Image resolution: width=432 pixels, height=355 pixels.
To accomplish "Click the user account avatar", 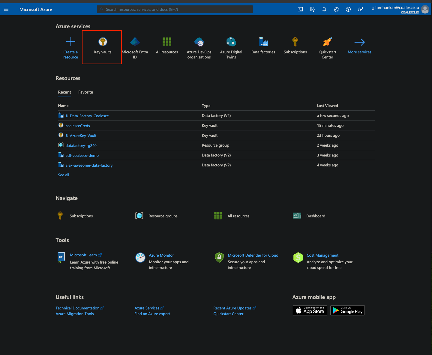I will pos(425,9).
